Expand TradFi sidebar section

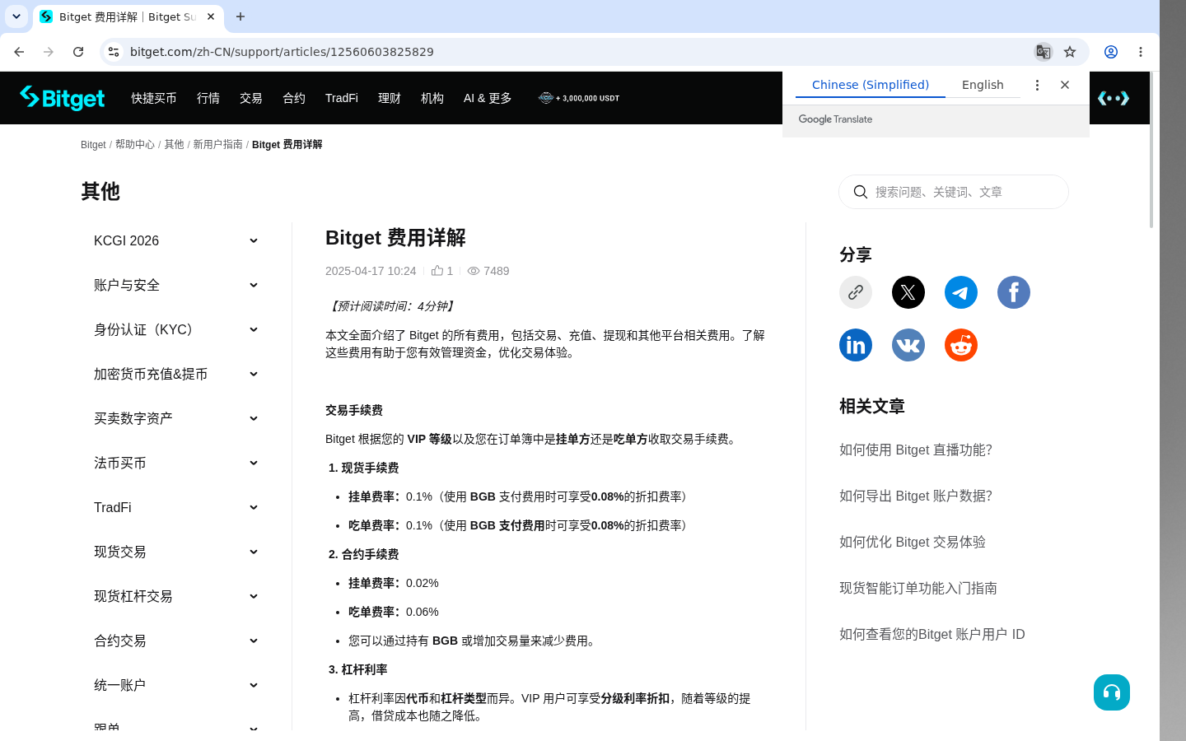(x=176, y=507)
